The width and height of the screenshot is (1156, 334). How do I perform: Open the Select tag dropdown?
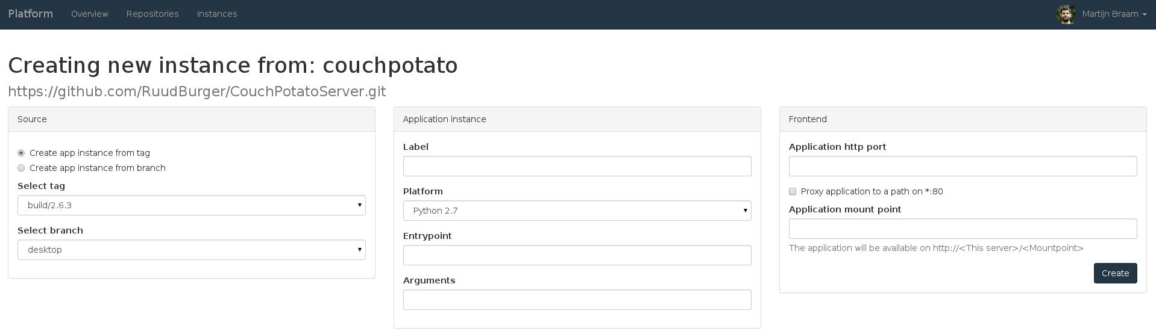tap(192, 205)
